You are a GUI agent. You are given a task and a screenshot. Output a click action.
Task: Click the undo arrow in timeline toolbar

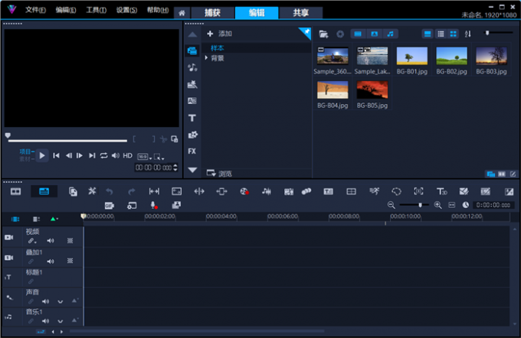[110, 191]
